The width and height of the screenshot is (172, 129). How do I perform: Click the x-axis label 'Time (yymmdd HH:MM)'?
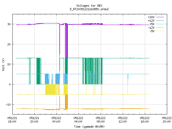(x=89, y=127)
